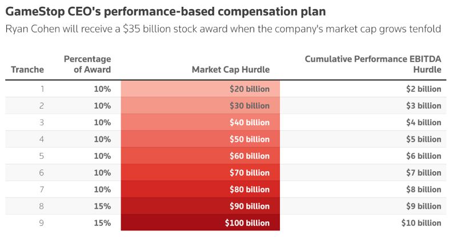Select tranche number 1 in the table
The width and height of the screenshot is (457, 239).
42,89
